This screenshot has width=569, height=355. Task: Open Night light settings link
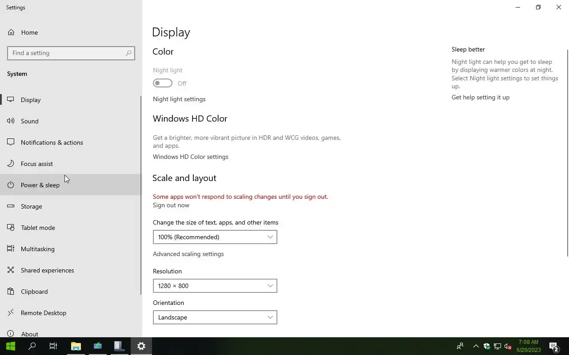179,99
